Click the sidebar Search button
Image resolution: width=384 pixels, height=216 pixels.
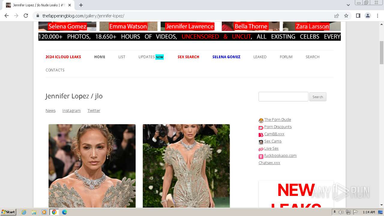click(x=318, y=97)
